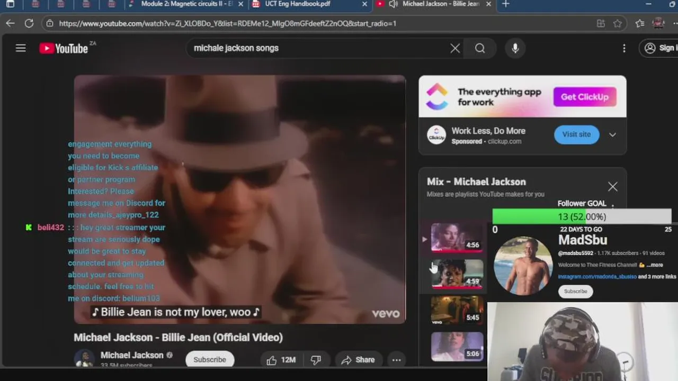Dislike the Billie Jean video
The height and width of the screenshot is (381, 678).
click(316, 360)
